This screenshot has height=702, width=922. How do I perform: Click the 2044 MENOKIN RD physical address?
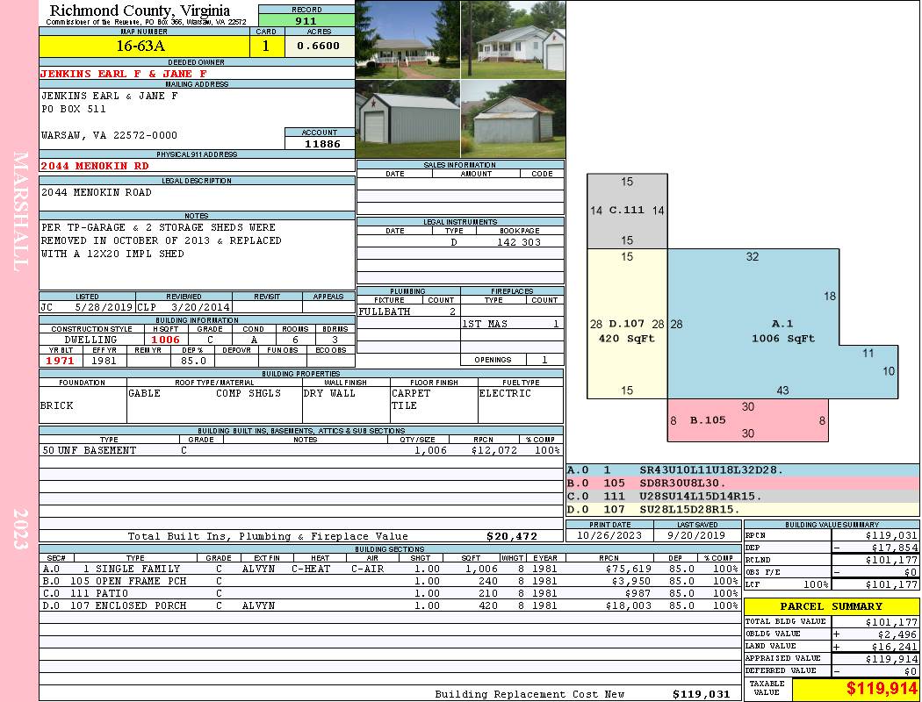95,166
